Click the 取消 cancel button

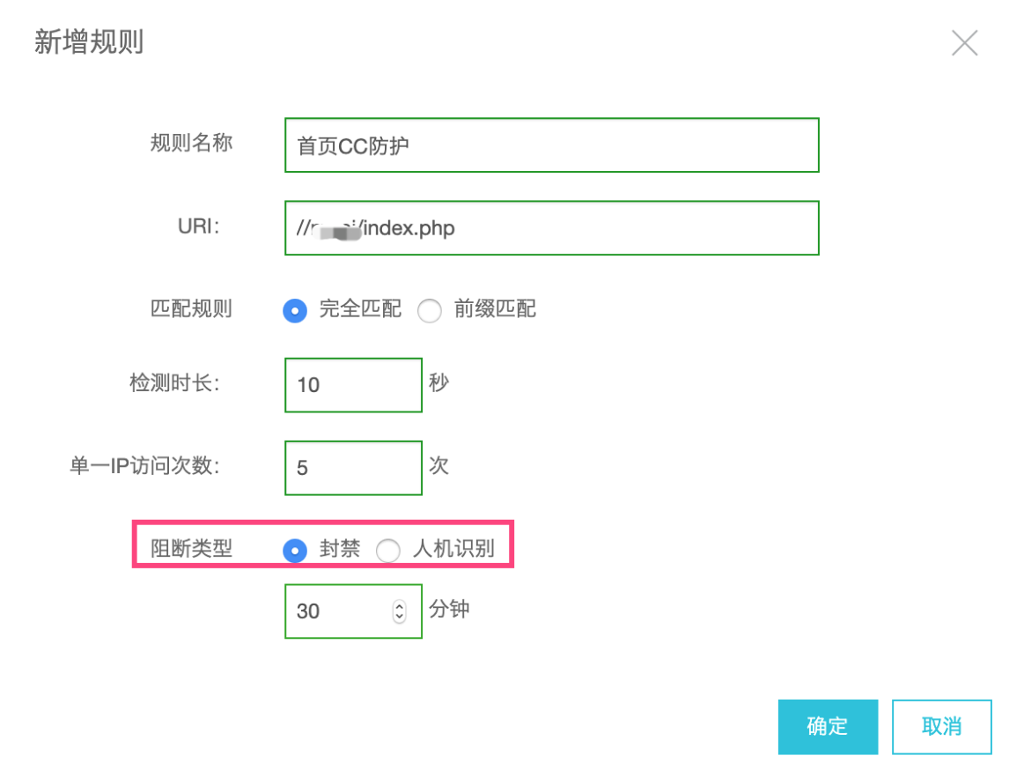tap(941, 727)
